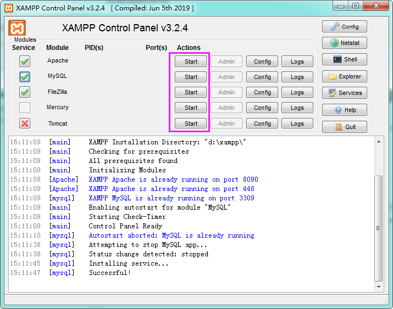Start the Tomcat module

pyautogui.click(x=191, y=123)
